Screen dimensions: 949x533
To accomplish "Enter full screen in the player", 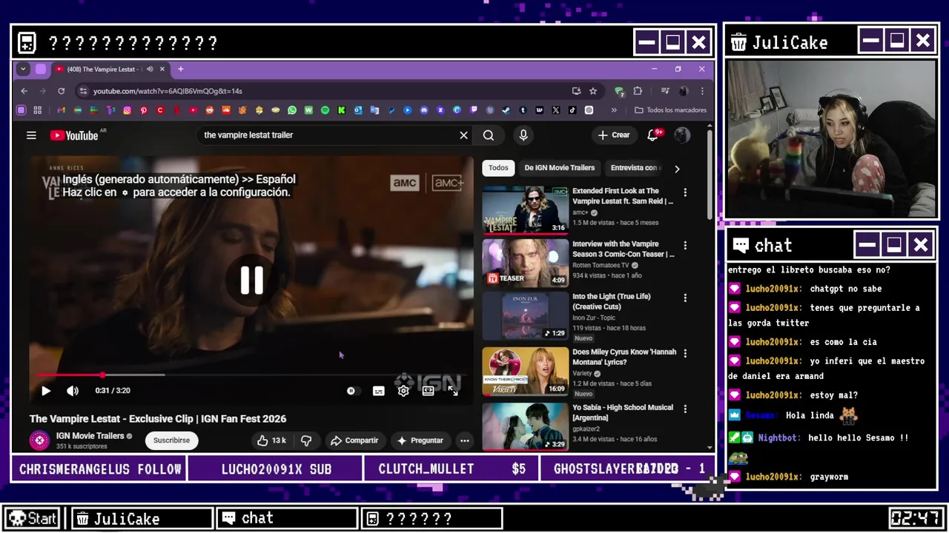I will 453,391.
